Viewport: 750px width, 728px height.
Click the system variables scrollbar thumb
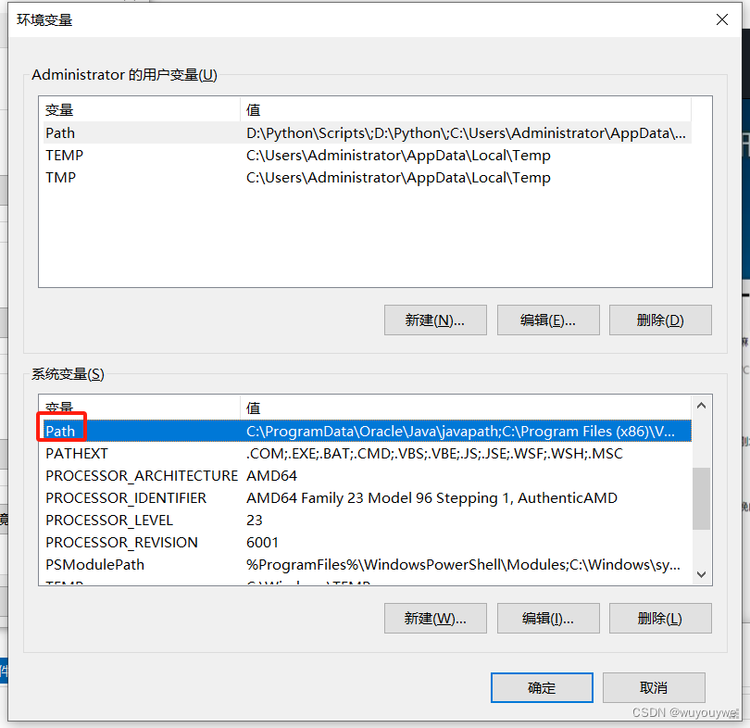(701, 498)
